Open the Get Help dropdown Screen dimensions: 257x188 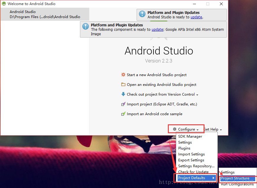(x=213, y=129)
